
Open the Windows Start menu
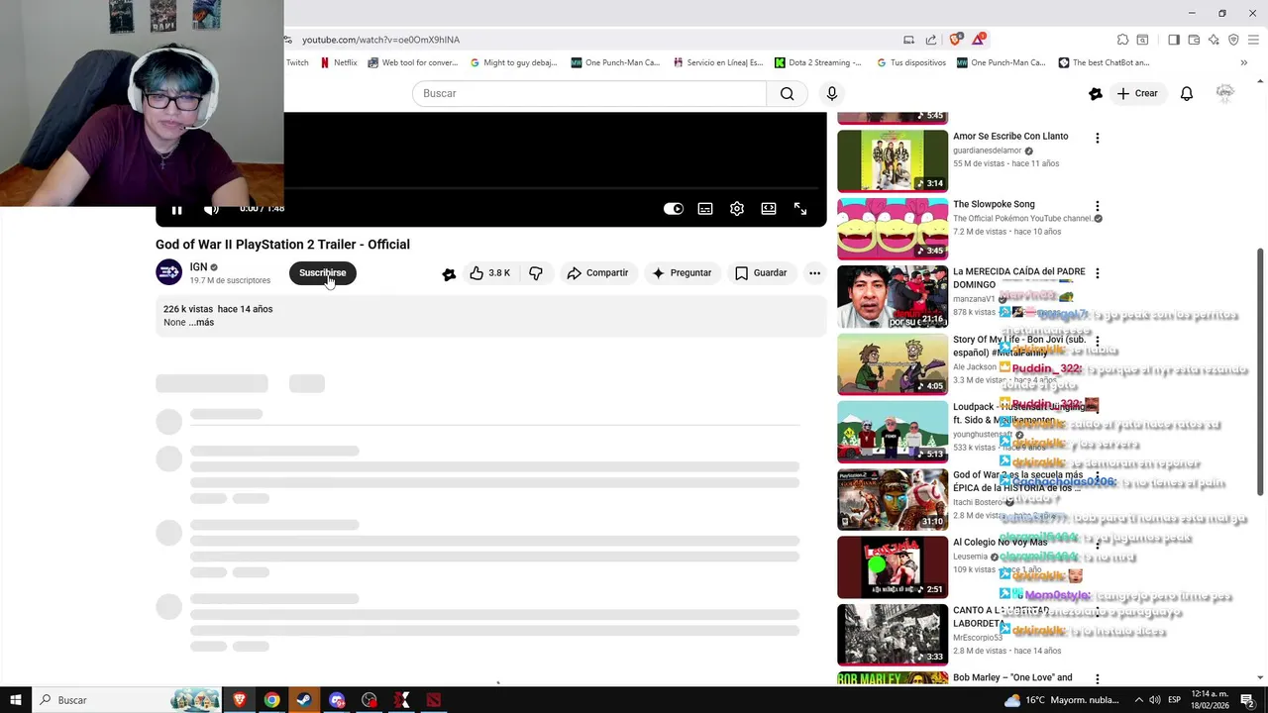coord(15,700)
